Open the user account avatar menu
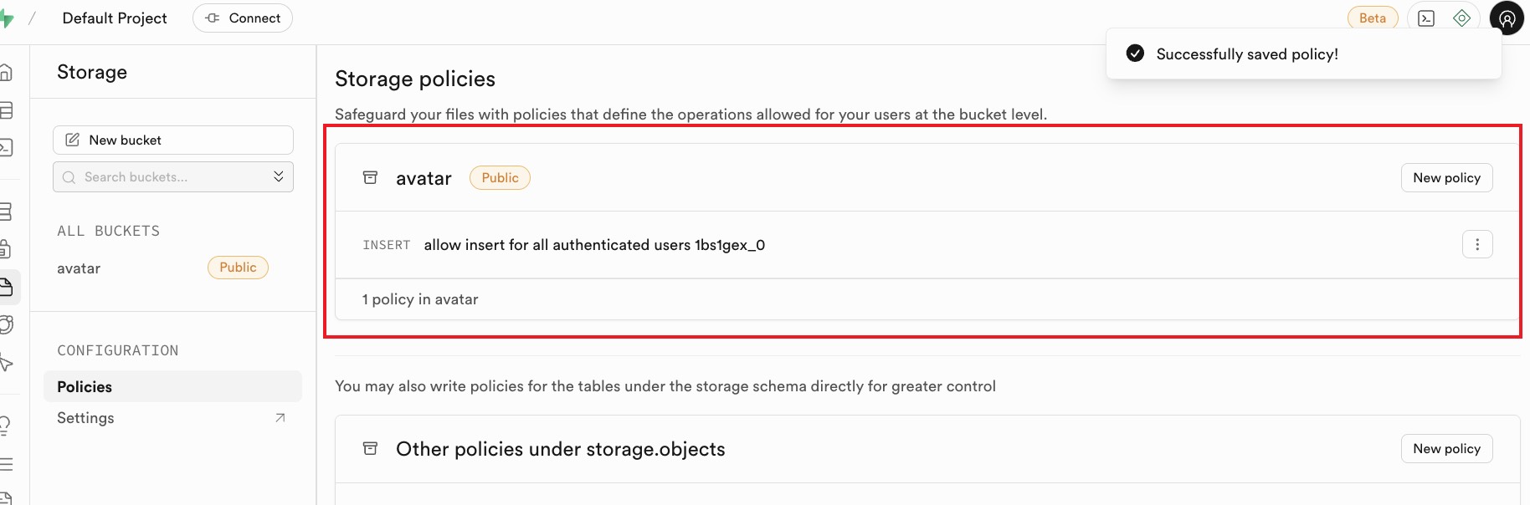1530x505 pixels. (1507, 18)
